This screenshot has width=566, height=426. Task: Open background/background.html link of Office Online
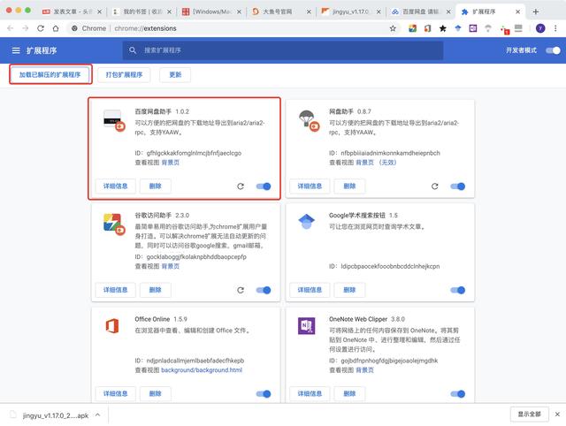tap(202, 370)
